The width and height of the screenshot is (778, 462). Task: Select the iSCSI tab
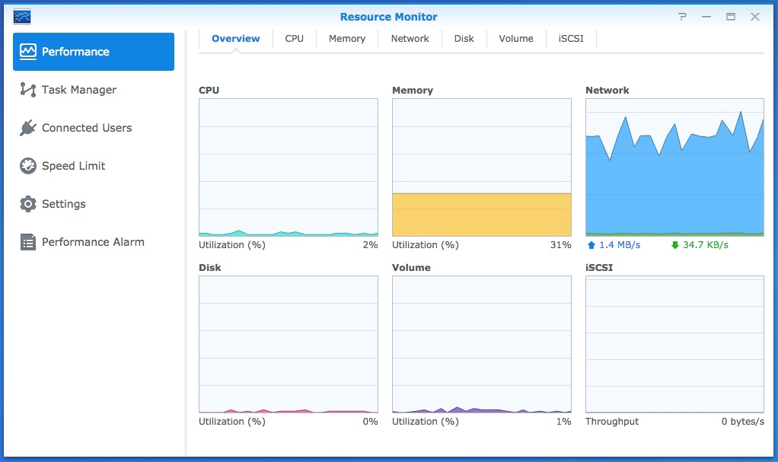[x=570, y=38]
